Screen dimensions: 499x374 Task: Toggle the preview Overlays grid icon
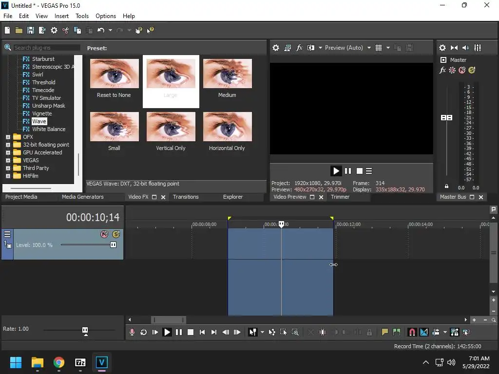(x=378, y=48)
